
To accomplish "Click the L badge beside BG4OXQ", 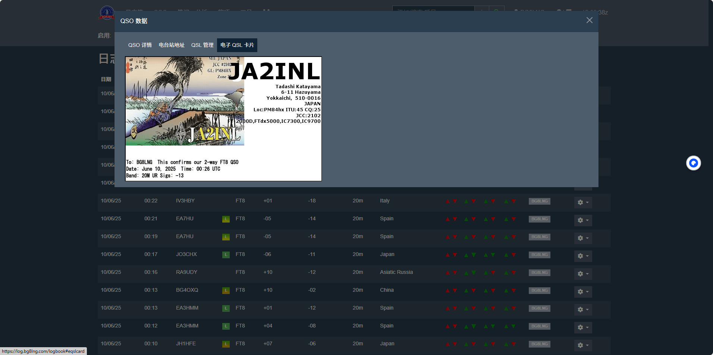I will [226, 291].
